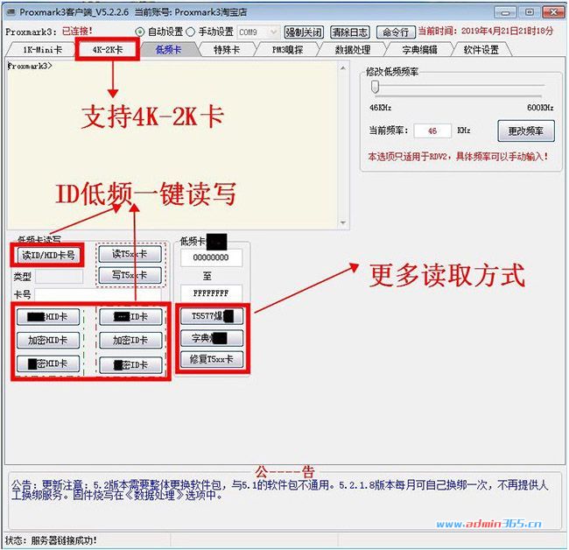Screen dimensions: 569x550
Task: Click the bottom 密ID卡 button
Action: (x=130, y=365)
